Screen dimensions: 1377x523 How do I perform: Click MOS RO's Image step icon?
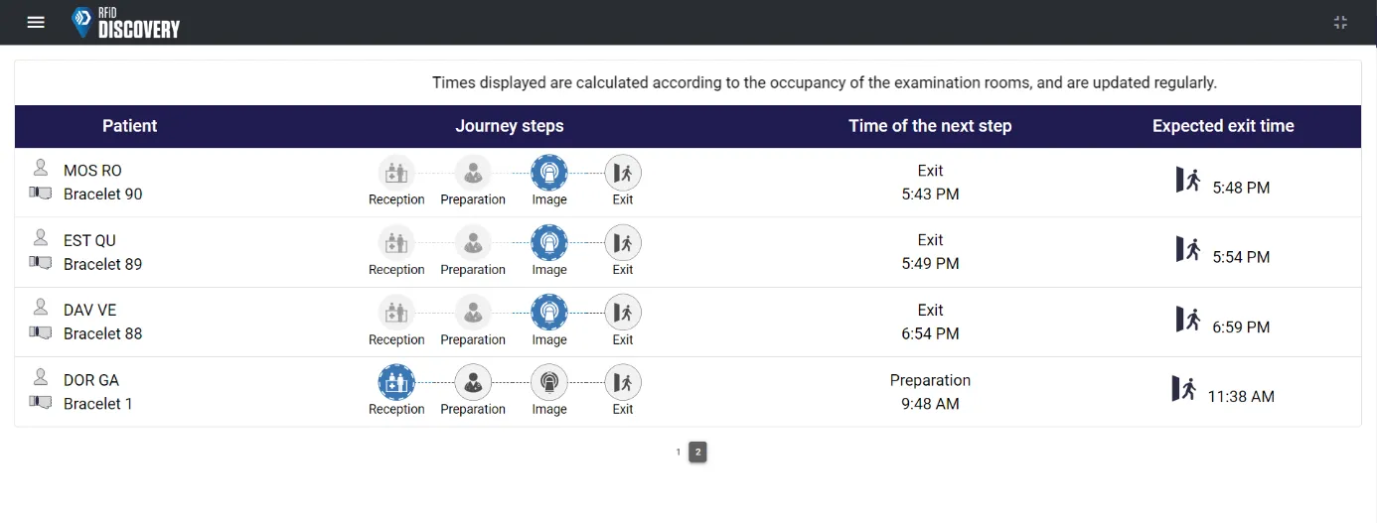pyautogui.click(x=549, y=173)
